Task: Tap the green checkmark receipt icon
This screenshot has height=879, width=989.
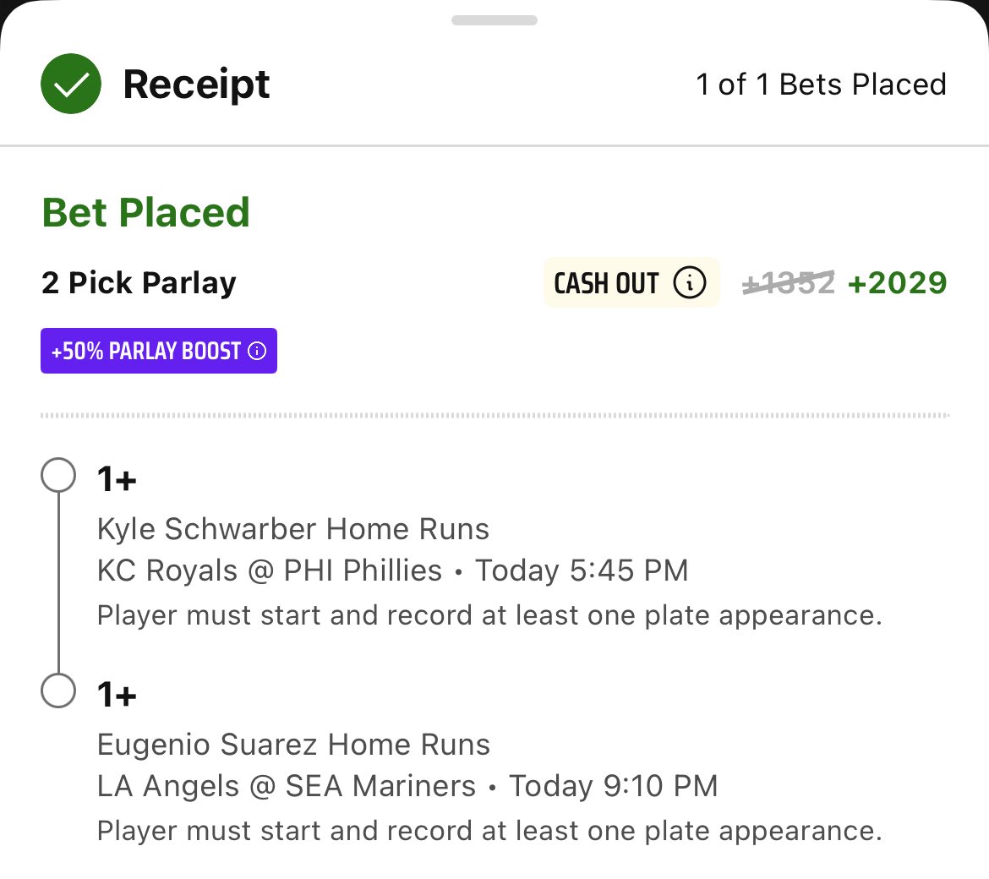Action: [71, 84]
